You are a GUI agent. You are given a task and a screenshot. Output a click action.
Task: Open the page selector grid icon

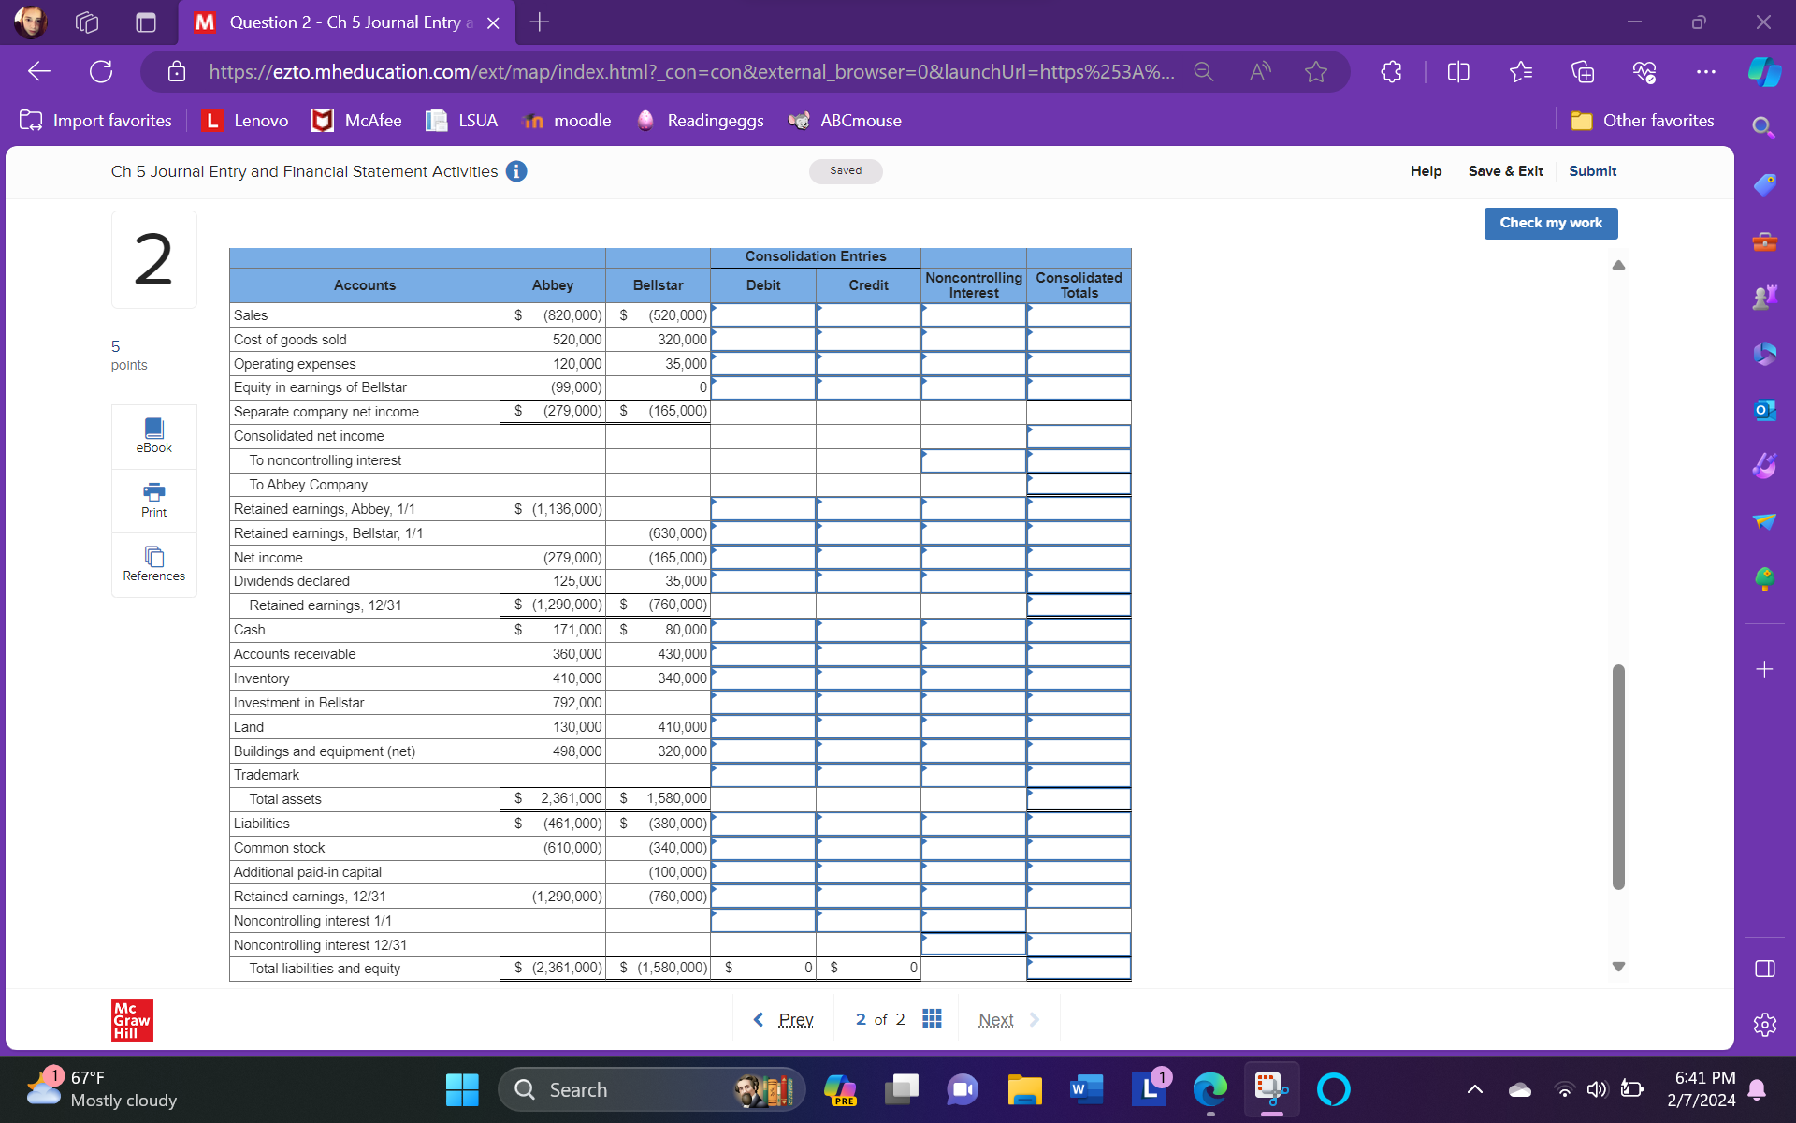coord(932,1018)
